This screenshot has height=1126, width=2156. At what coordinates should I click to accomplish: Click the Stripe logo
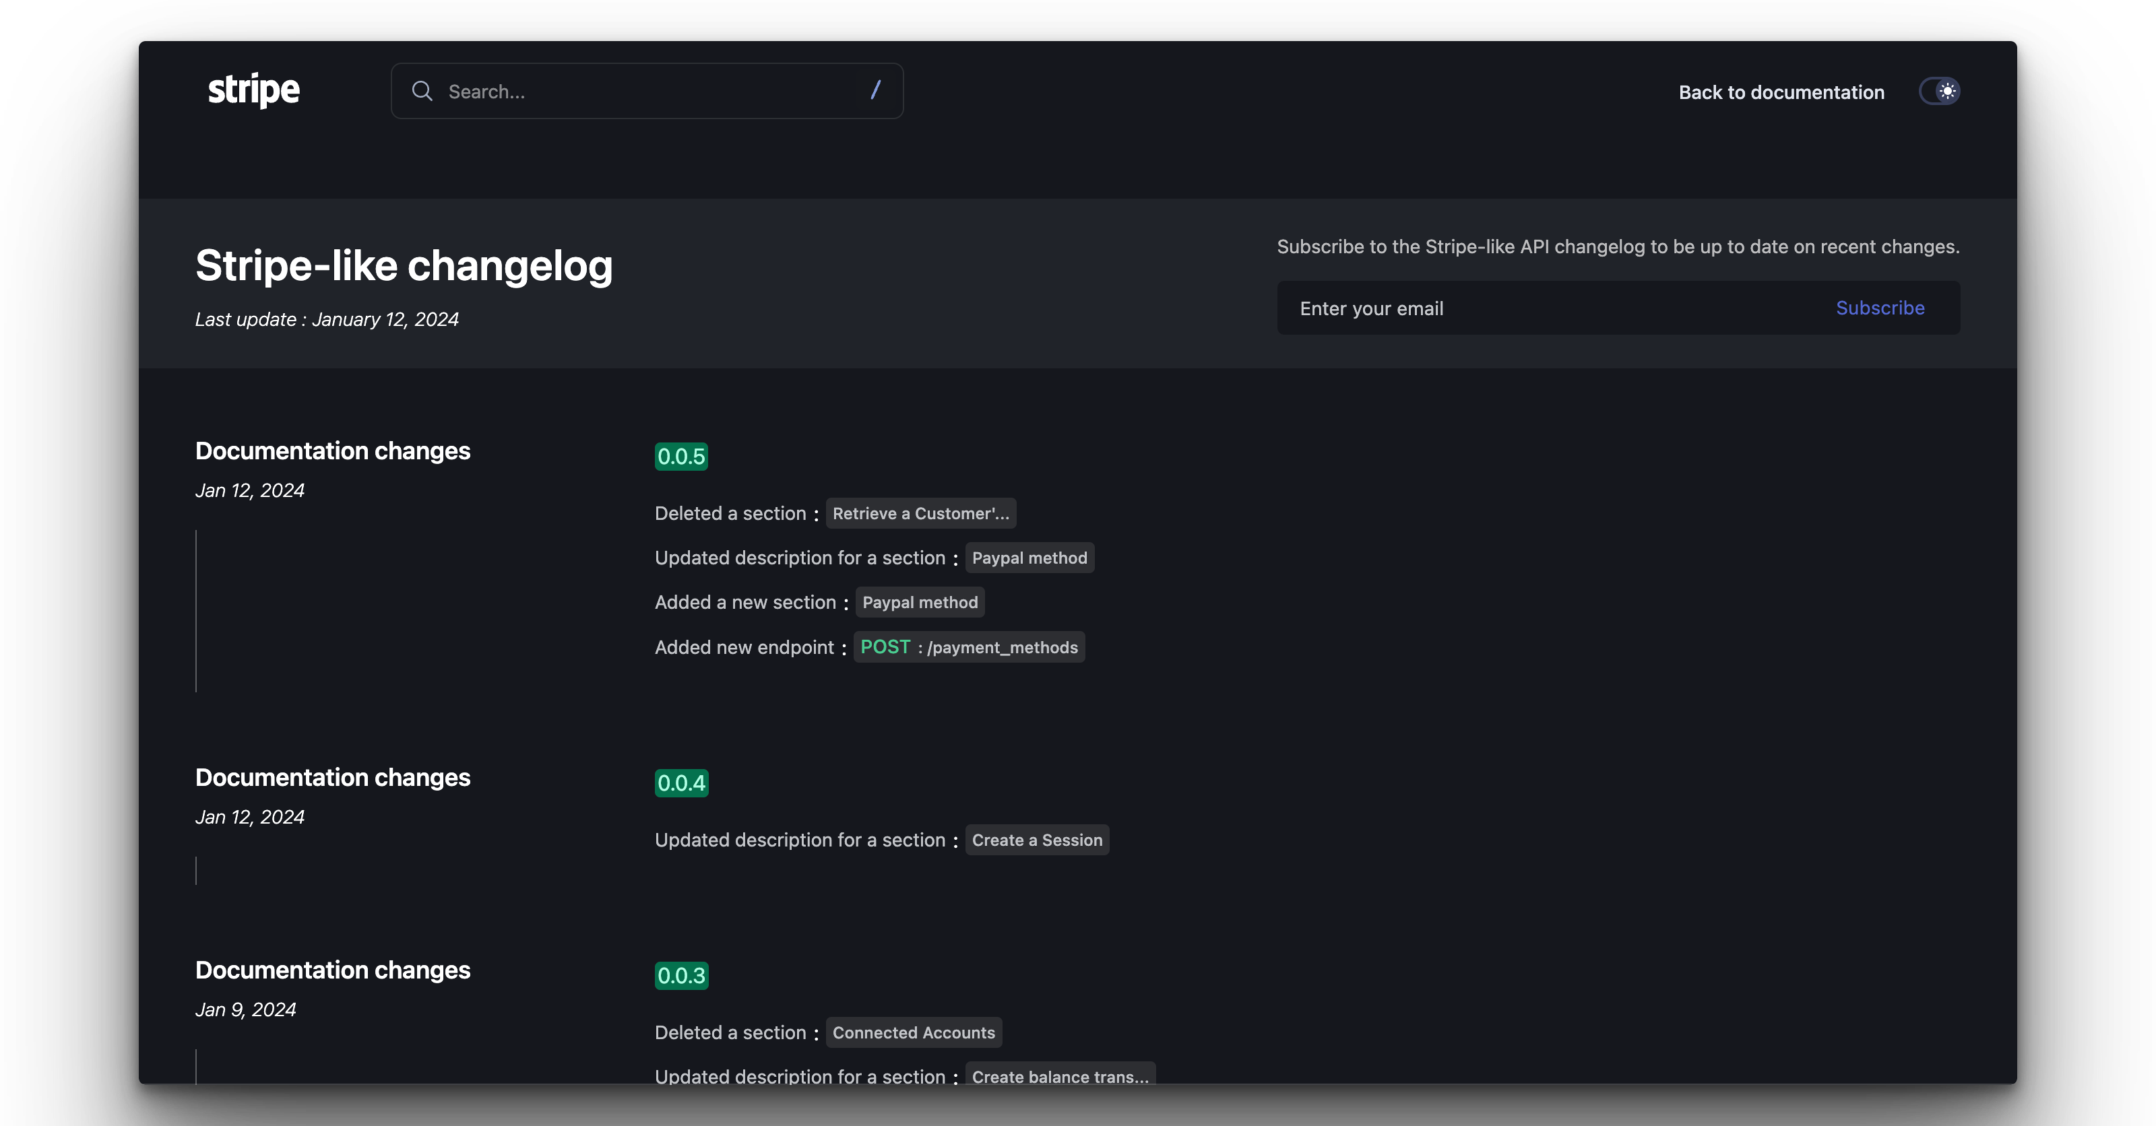pos(253,90)
